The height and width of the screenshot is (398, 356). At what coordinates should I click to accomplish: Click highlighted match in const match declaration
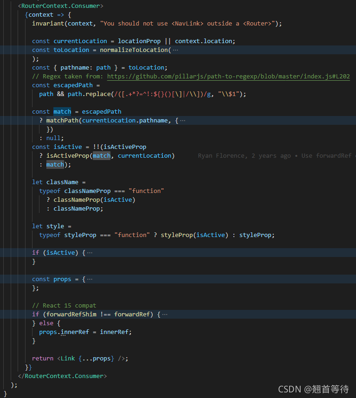tap(62, 112)
